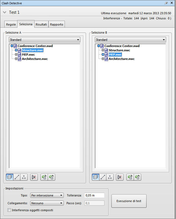
Task: Close the Clash Detective window
Action: (172, 3)
